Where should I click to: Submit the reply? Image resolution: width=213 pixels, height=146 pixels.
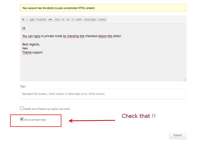178,135
